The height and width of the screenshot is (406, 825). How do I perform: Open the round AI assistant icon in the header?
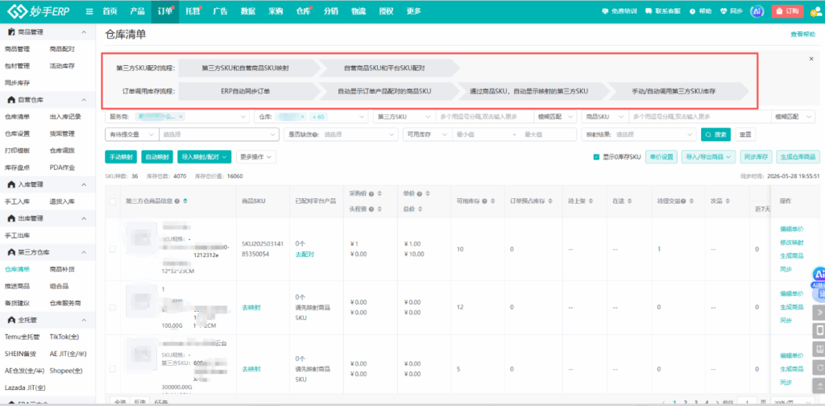coord(757,11)
